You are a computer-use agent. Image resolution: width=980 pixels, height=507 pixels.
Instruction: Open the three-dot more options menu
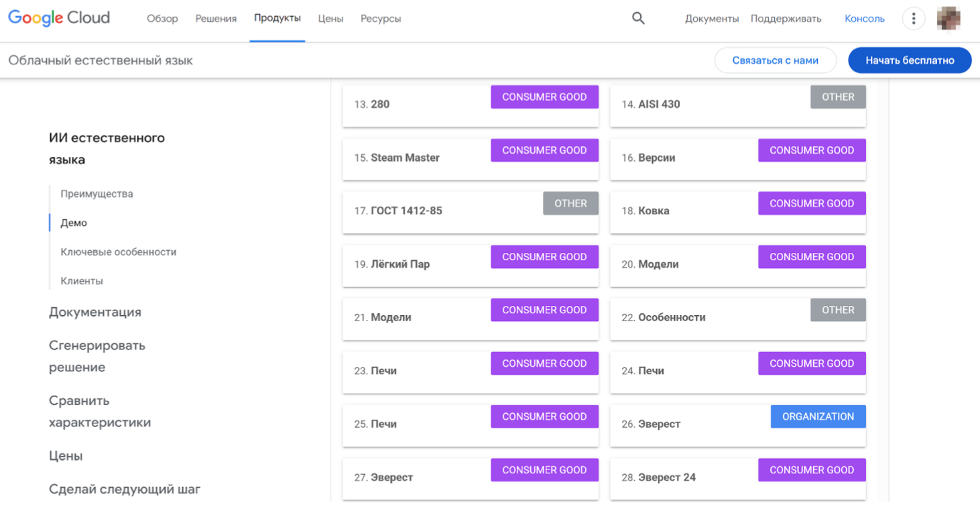(x=913, y=19)
